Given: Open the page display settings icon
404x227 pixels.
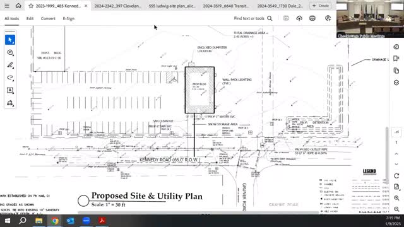Looking at the screenshot, I should pyautogui.click(x=396, y=187).
